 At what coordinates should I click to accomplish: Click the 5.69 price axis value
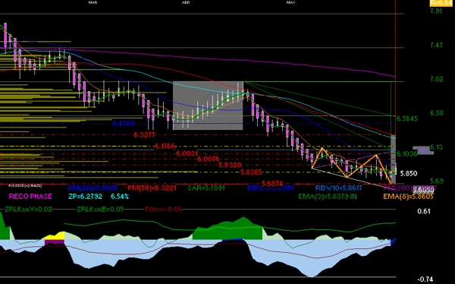pos(438,181)
